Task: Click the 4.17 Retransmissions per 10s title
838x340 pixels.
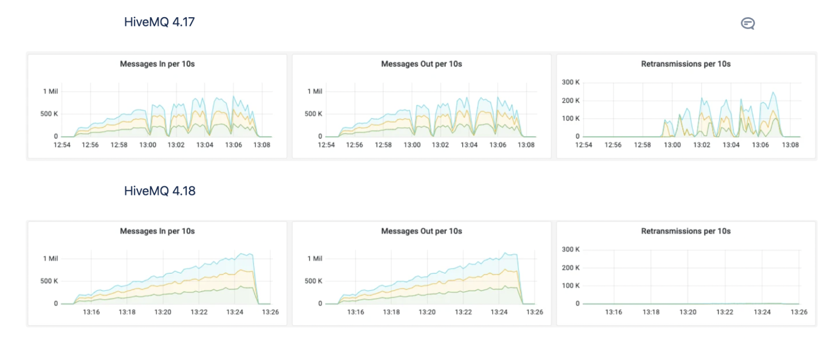Action: pyautogui.click(x=686, y=64)
